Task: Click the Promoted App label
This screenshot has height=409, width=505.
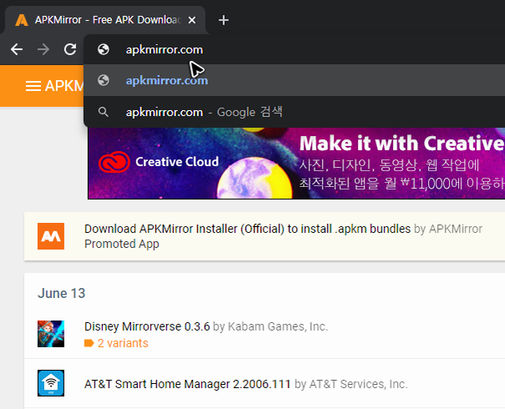Action: coord(122,244)
